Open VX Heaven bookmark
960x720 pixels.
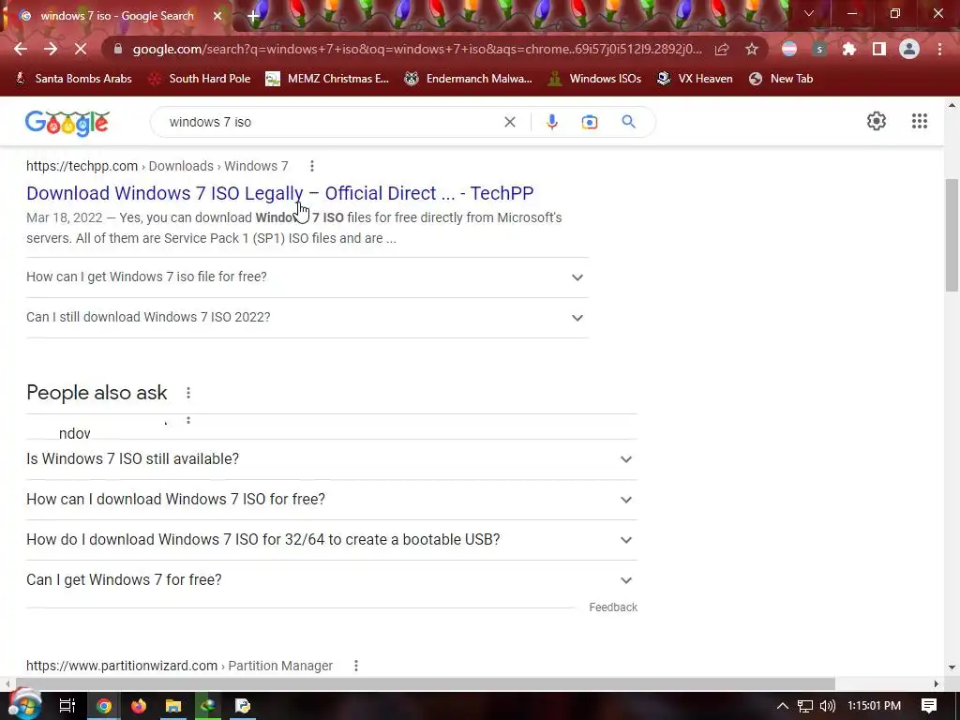point(695,79)
